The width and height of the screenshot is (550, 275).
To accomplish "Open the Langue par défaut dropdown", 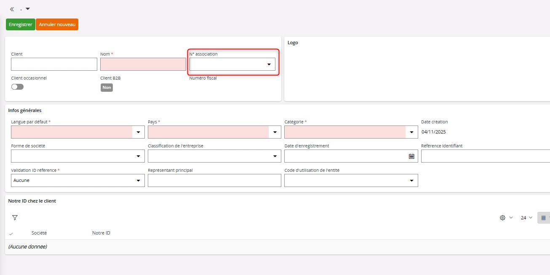I will 138,132.
